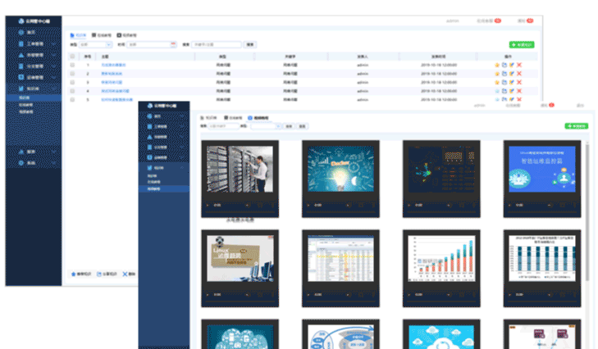Click green add button in front window
Image resolution: width=598 pixels, height=349 pixels.
click(576, 125)
